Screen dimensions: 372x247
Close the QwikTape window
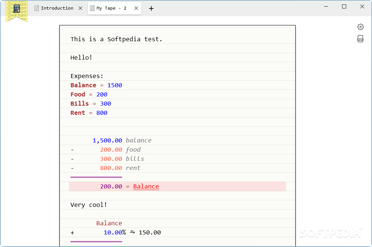pyautogui.click(x=362, y=7)
